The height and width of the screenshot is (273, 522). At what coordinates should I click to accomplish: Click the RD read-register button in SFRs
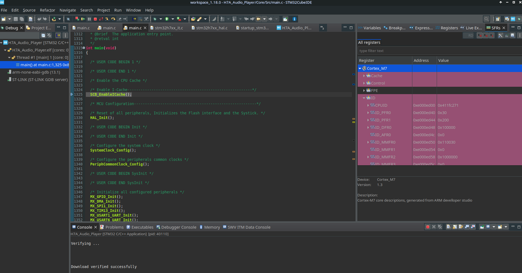click(469, 35)
